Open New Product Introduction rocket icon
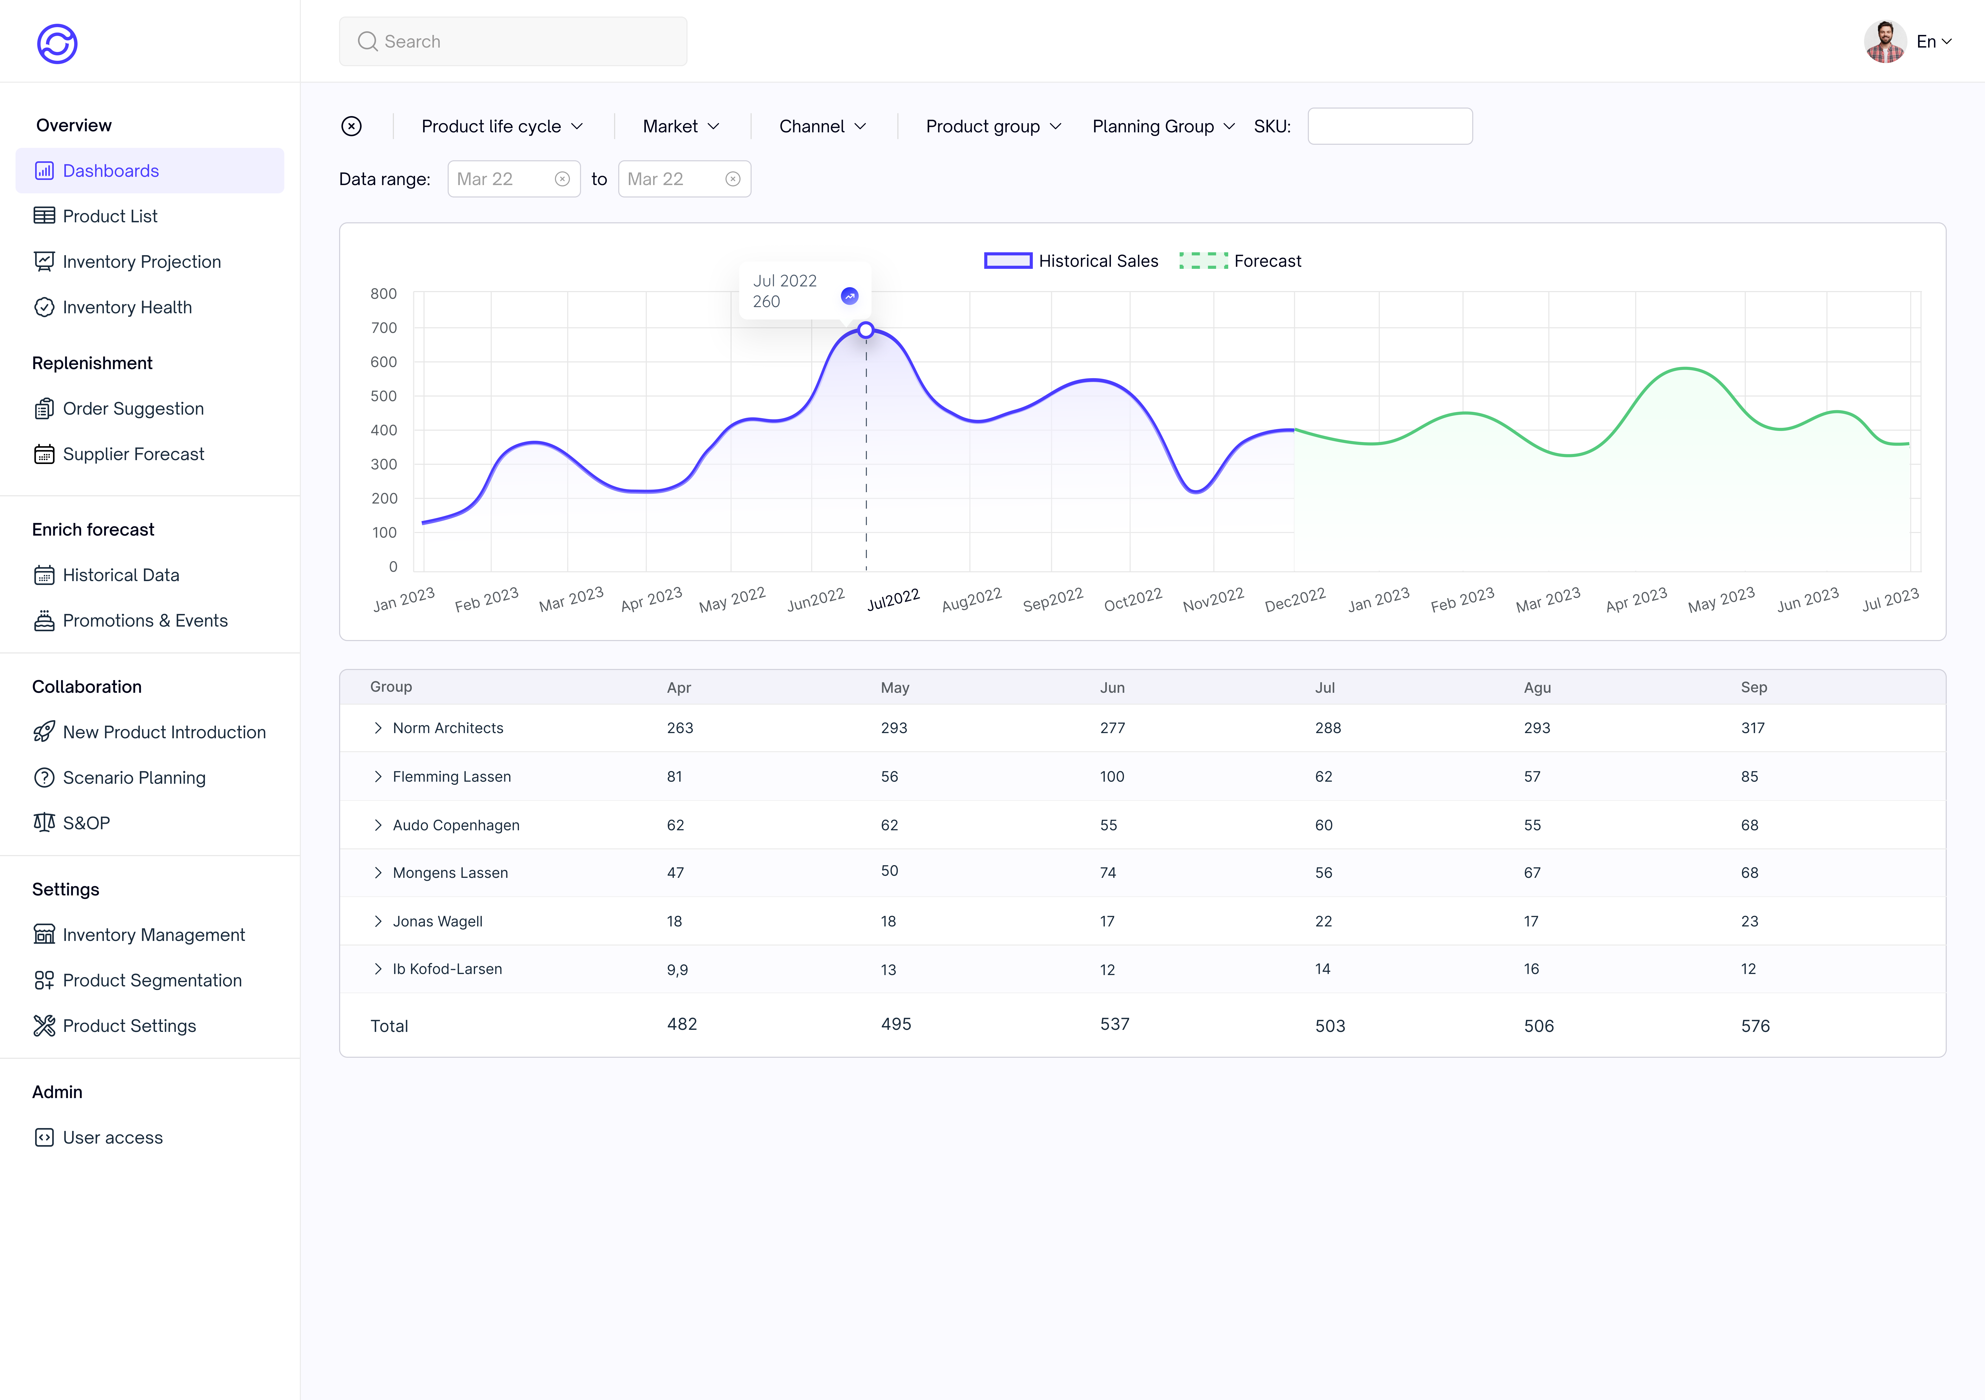This screenshot has height=1400, width=1985. tap(45, 732)
